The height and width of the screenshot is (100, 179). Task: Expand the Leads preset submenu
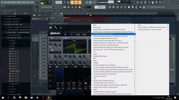(x=113, y=54)
